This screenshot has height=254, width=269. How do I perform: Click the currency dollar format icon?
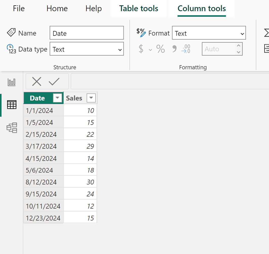141,49
